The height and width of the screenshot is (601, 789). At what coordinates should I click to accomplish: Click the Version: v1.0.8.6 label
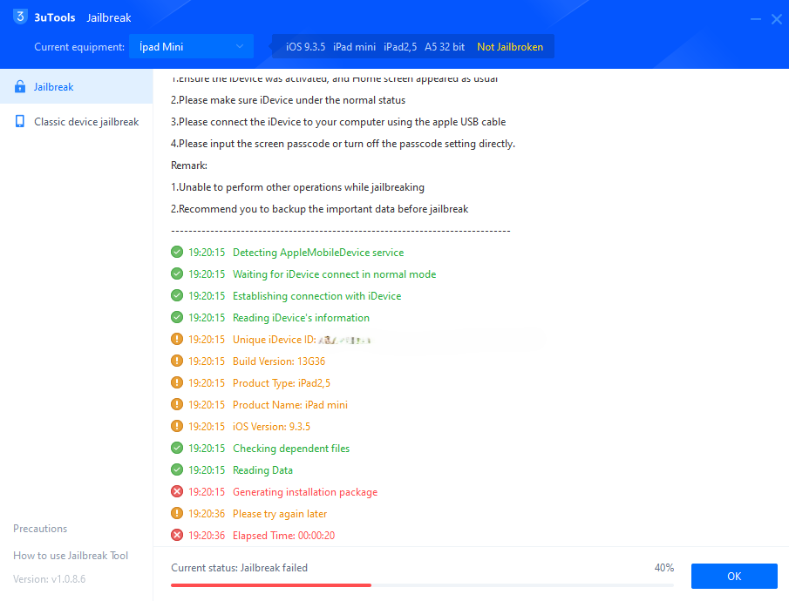(x=50, y=579)
